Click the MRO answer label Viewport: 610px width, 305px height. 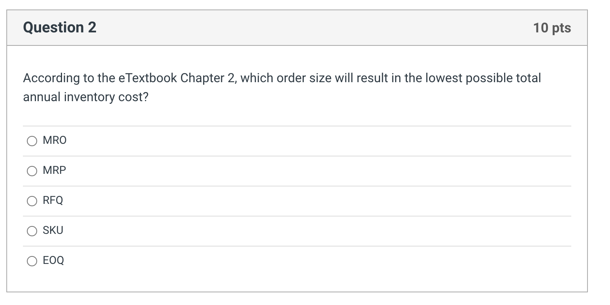point(54,140)
